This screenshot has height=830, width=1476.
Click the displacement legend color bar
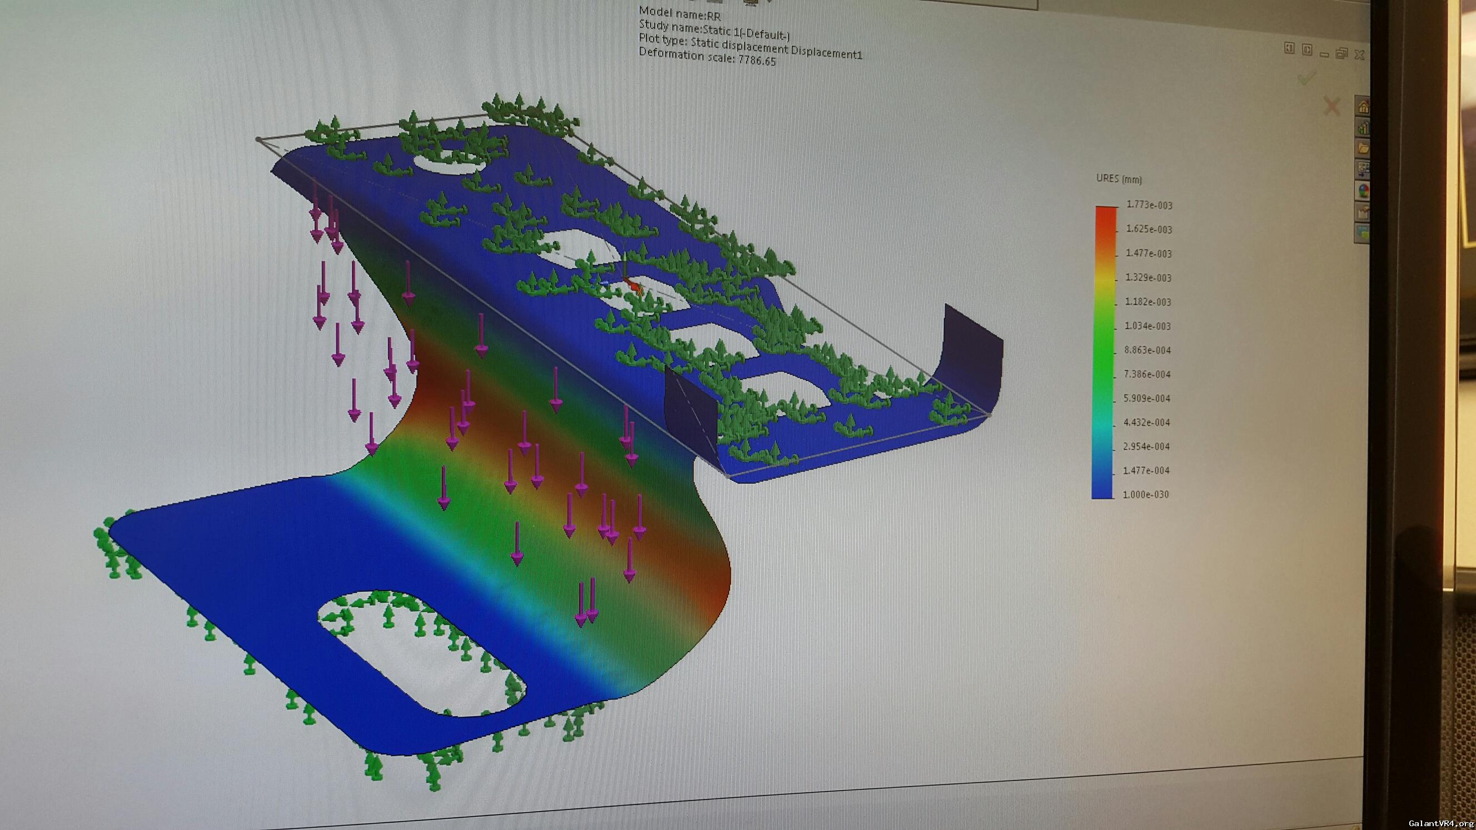point(1104,352)
